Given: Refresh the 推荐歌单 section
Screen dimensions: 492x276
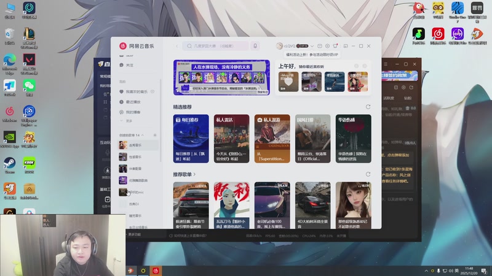Looking at the screenshot, I should click(368, 174).
